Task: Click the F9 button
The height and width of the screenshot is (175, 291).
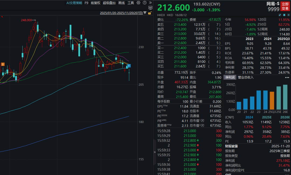Action: click(x=86, y=3)
